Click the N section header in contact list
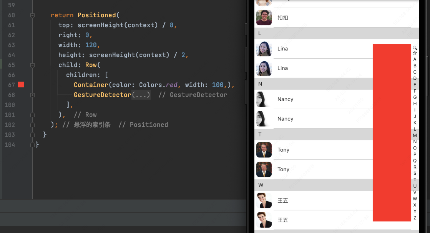This screenshot has height=233, width=430. pyautogui.click(x=313, y=84)
